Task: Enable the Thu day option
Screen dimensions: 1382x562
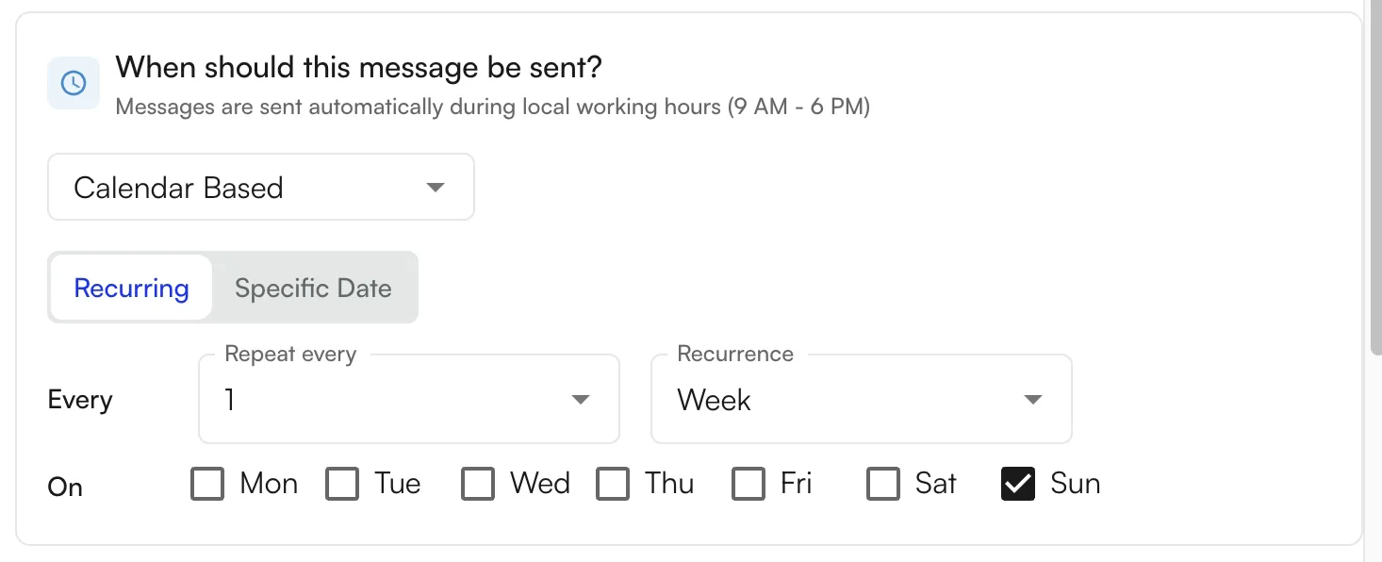Action: coord(613,484)
